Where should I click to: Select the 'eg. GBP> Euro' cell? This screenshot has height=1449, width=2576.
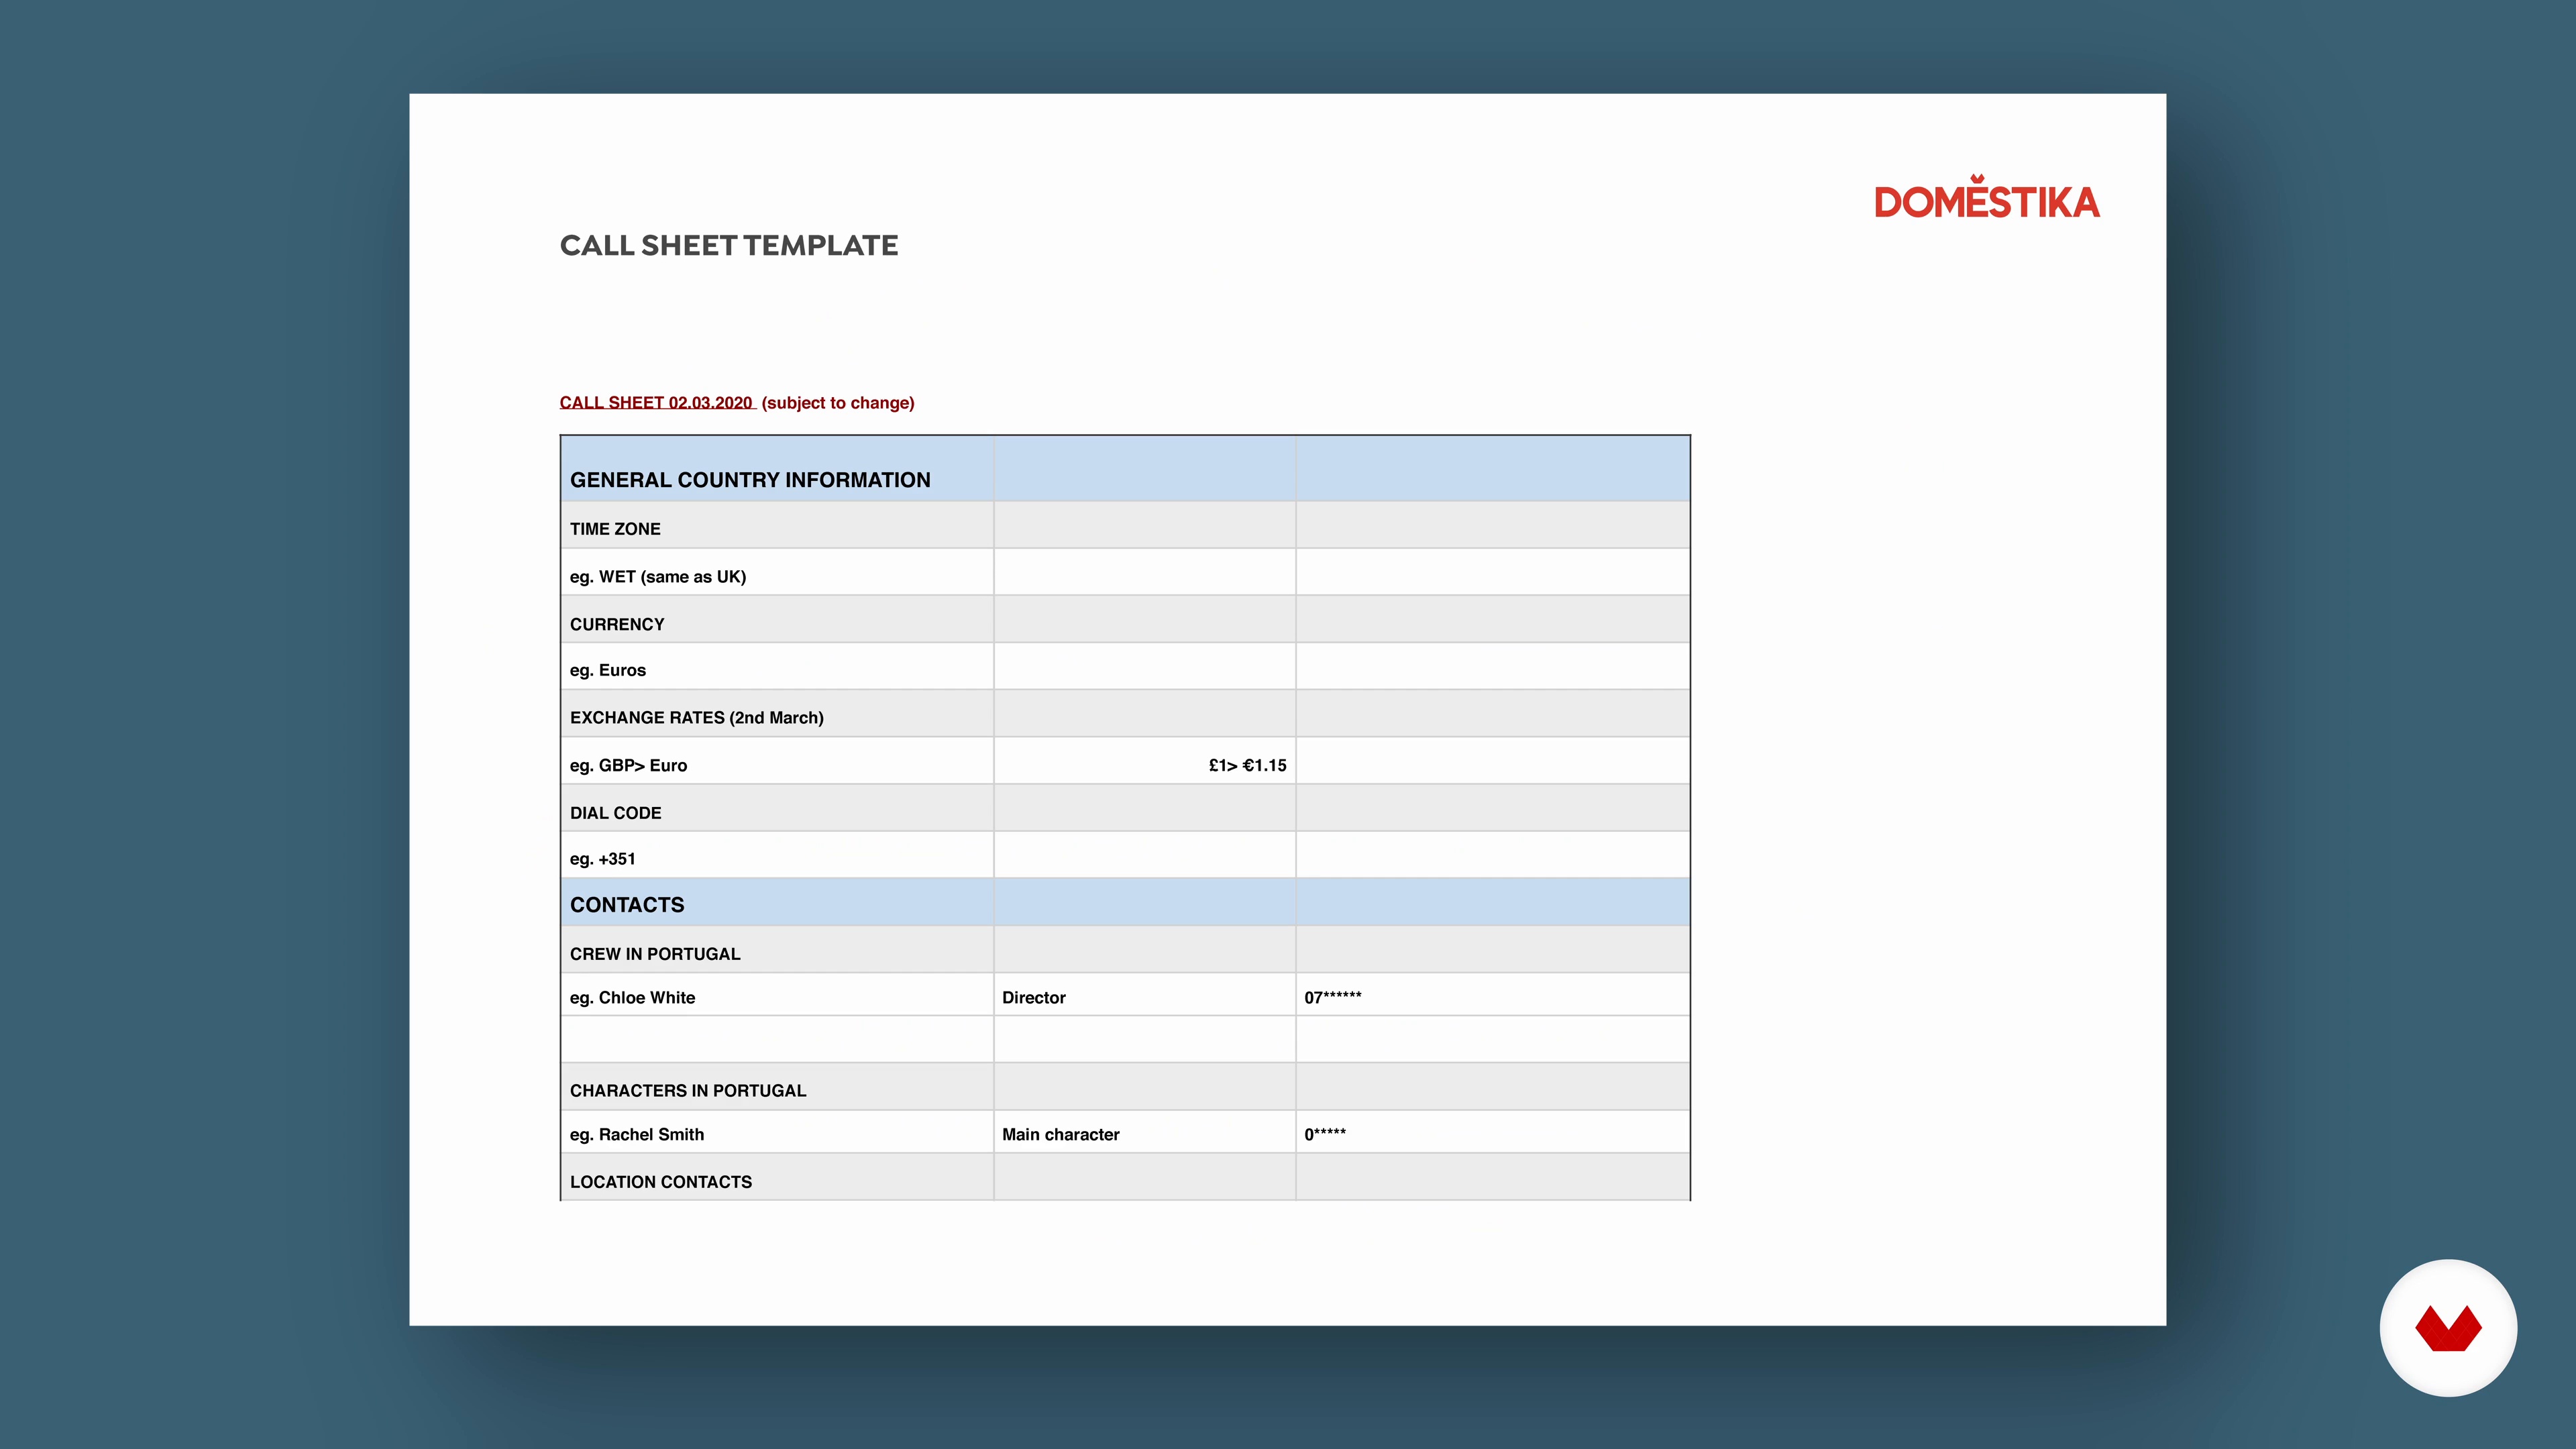(x=777, y=761)
